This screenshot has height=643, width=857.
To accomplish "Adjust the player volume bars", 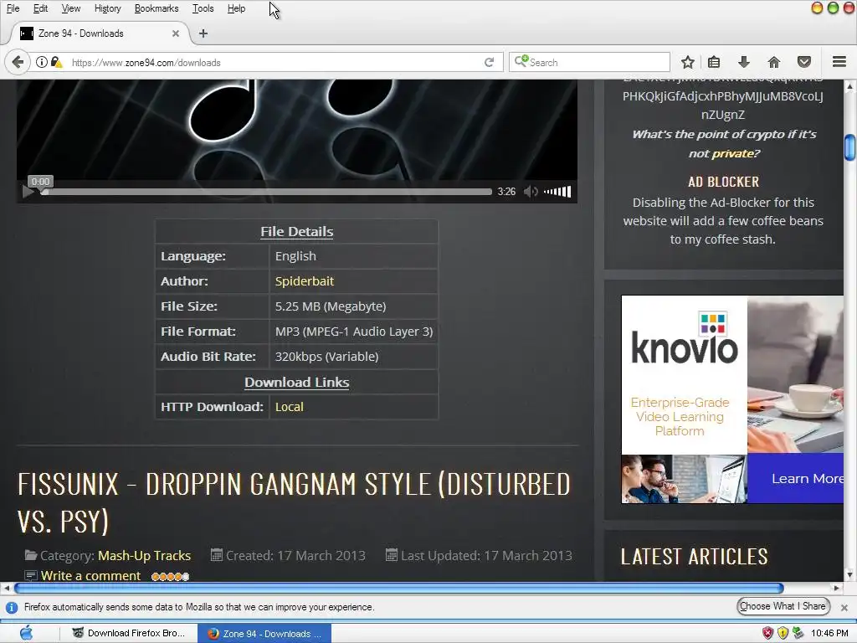I will point(557,192).
